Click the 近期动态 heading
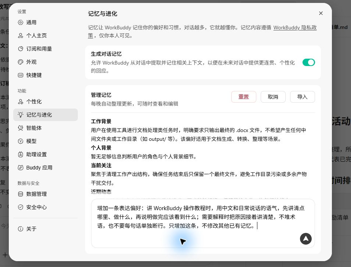This screenshot has width=351, height=267. coord(101,192)
